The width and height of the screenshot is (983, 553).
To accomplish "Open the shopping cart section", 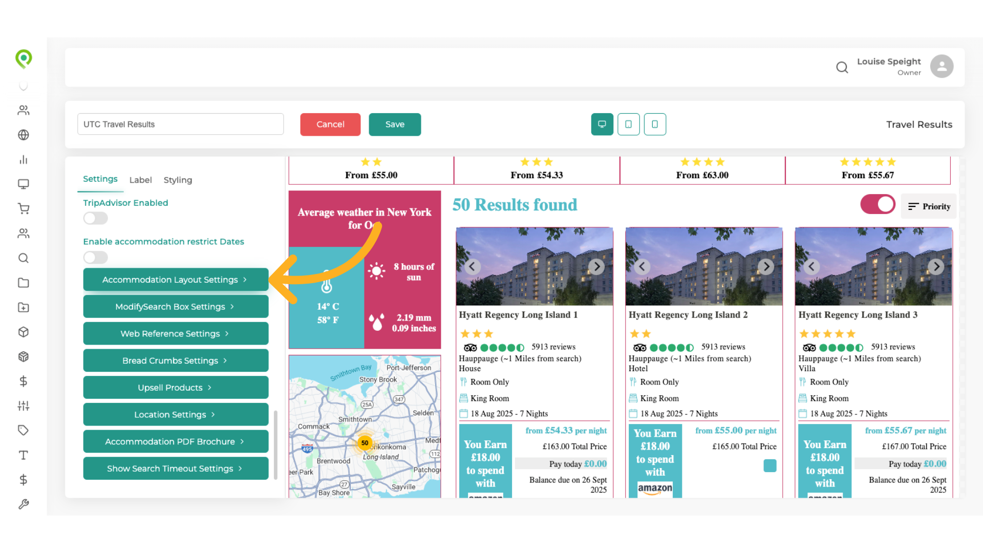I will 24,208.
